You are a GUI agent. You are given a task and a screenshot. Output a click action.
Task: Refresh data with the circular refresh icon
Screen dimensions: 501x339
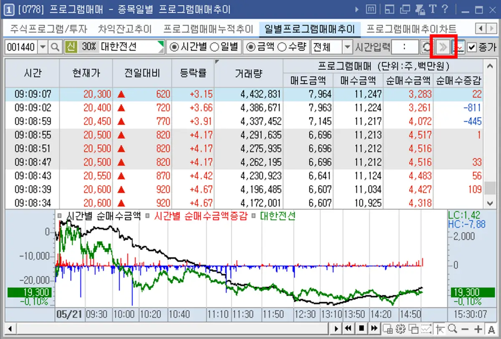click(426, 47)
